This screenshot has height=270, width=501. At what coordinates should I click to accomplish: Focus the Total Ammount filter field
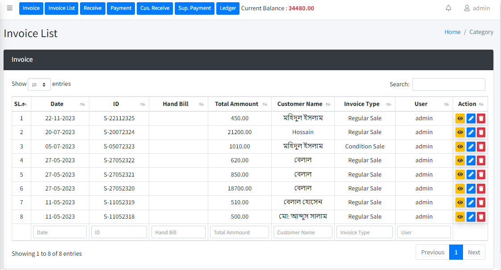pyautogui.click(x=239, y=232)
